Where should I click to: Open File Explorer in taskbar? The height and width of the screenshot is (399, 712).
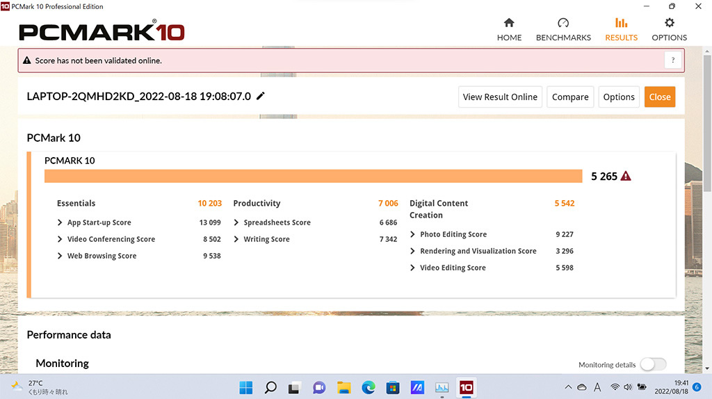(x=343, y=387)
